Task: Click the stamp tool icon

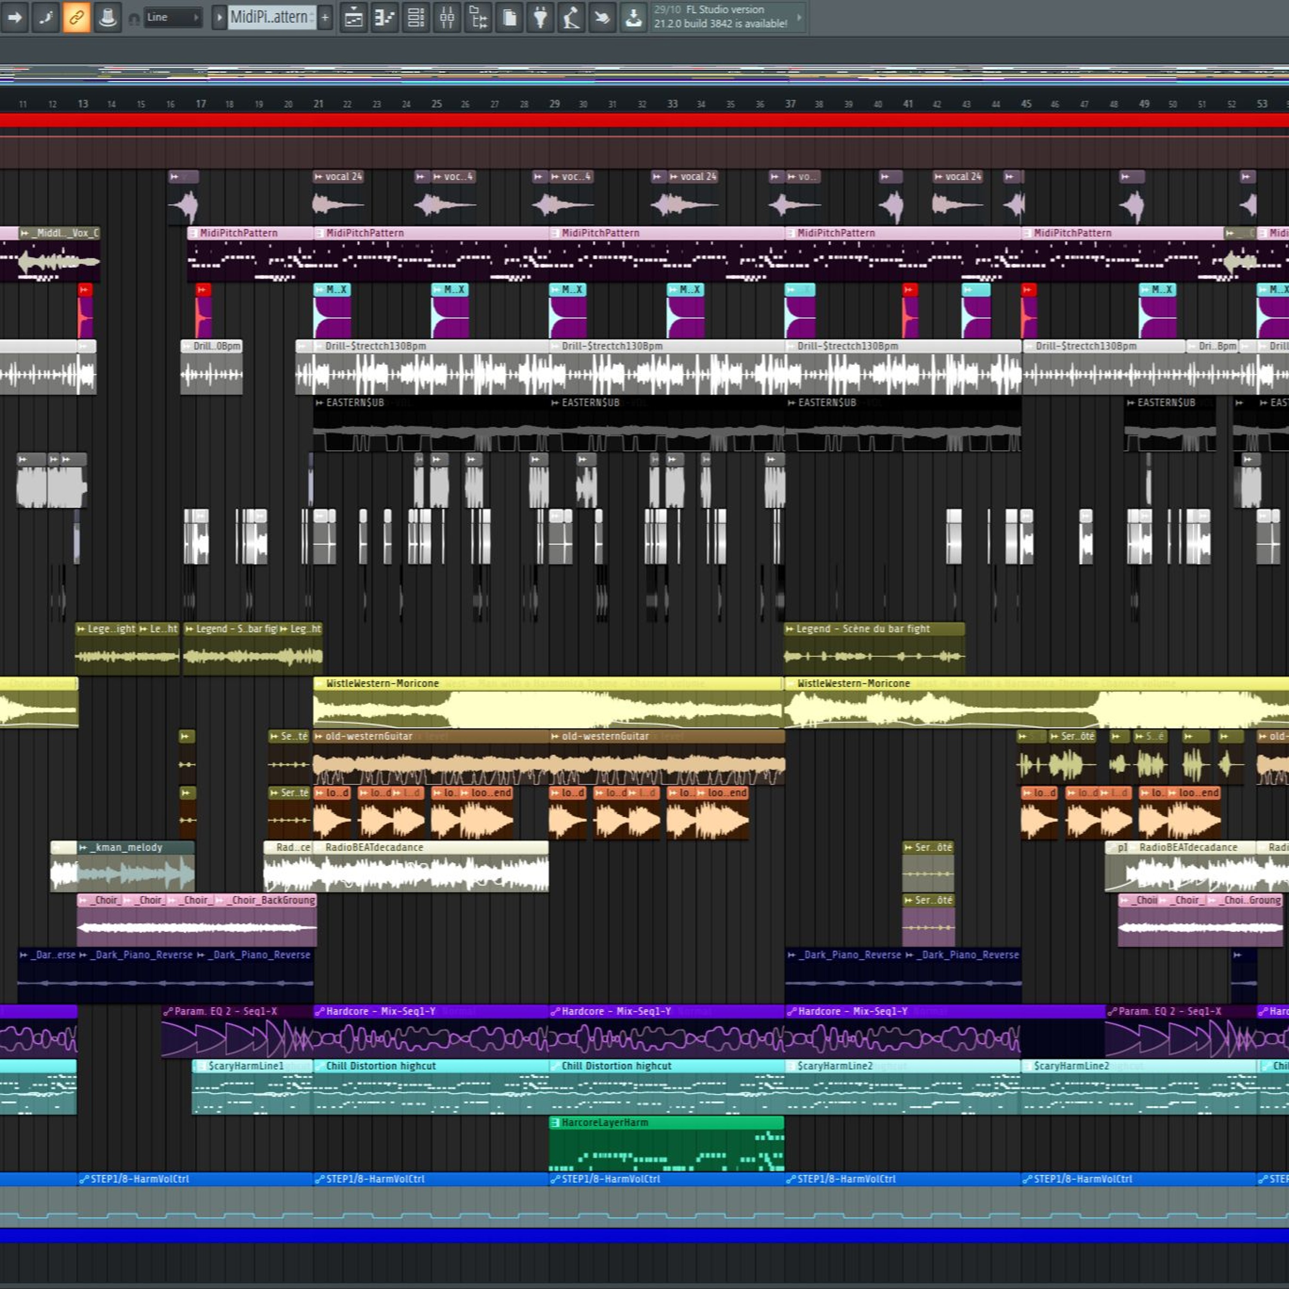Action: pyautogui.click(x=107, y=17)
